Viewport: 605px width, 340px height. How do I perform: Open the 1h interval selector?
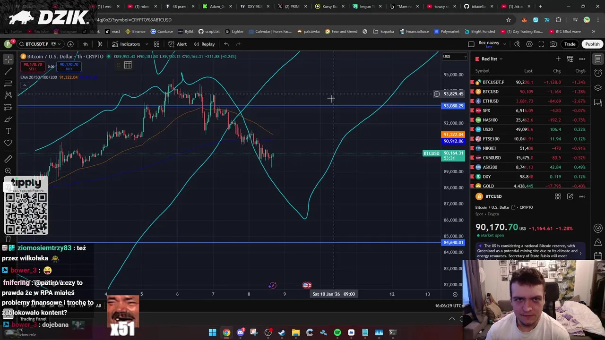click(85, 44)
